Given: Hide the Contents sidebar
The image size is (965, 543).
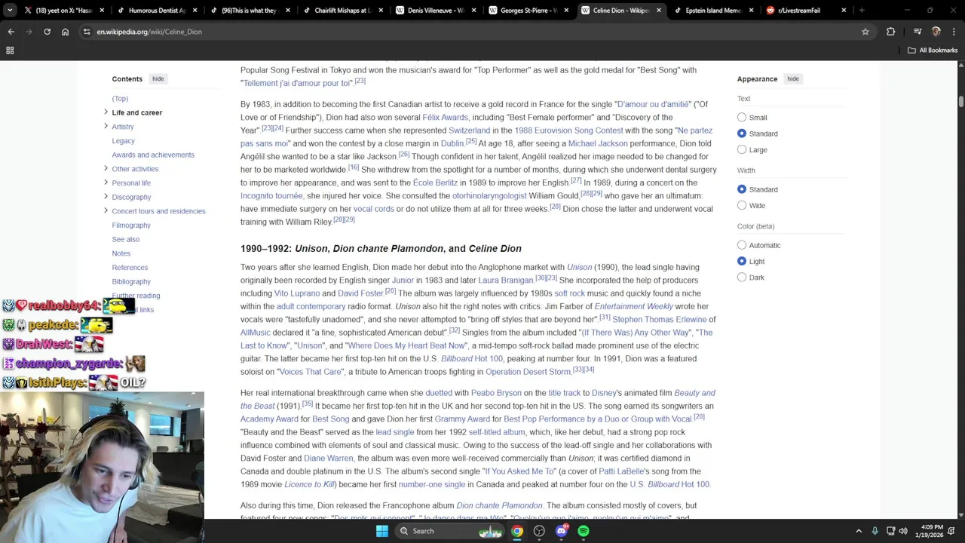Looking at the screenshot, I should point(158,78).
